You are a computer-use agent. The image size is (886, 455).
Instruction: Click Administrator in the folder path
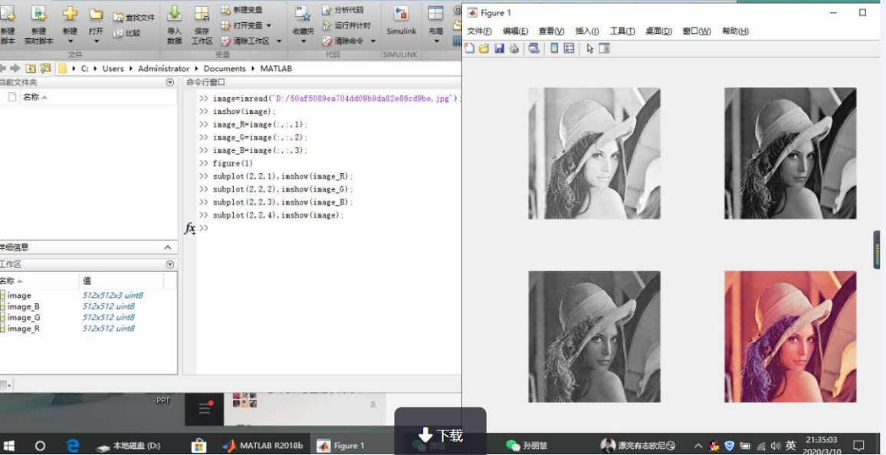coord(164,68)
